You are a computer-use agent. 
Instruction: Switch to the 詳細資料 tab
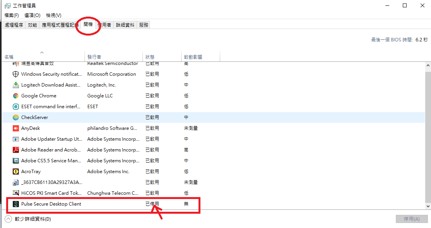point(125,25)
